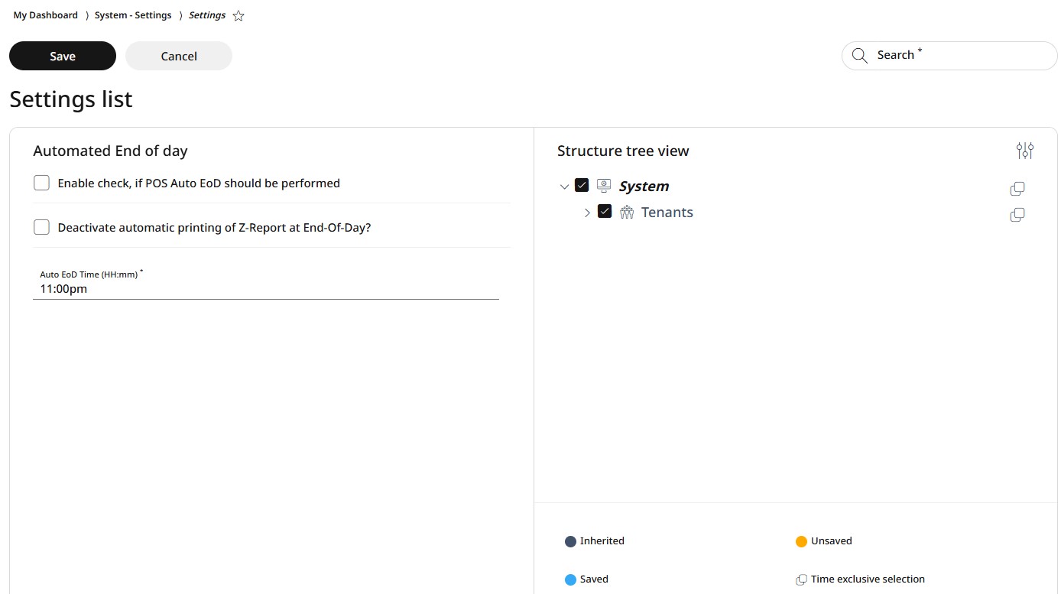
Task: Click the Time exclusive selection legend icon
Action: pos(801,579)
